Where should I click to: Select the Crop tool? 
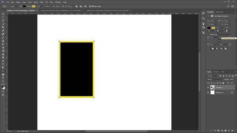tap(3, 27)
